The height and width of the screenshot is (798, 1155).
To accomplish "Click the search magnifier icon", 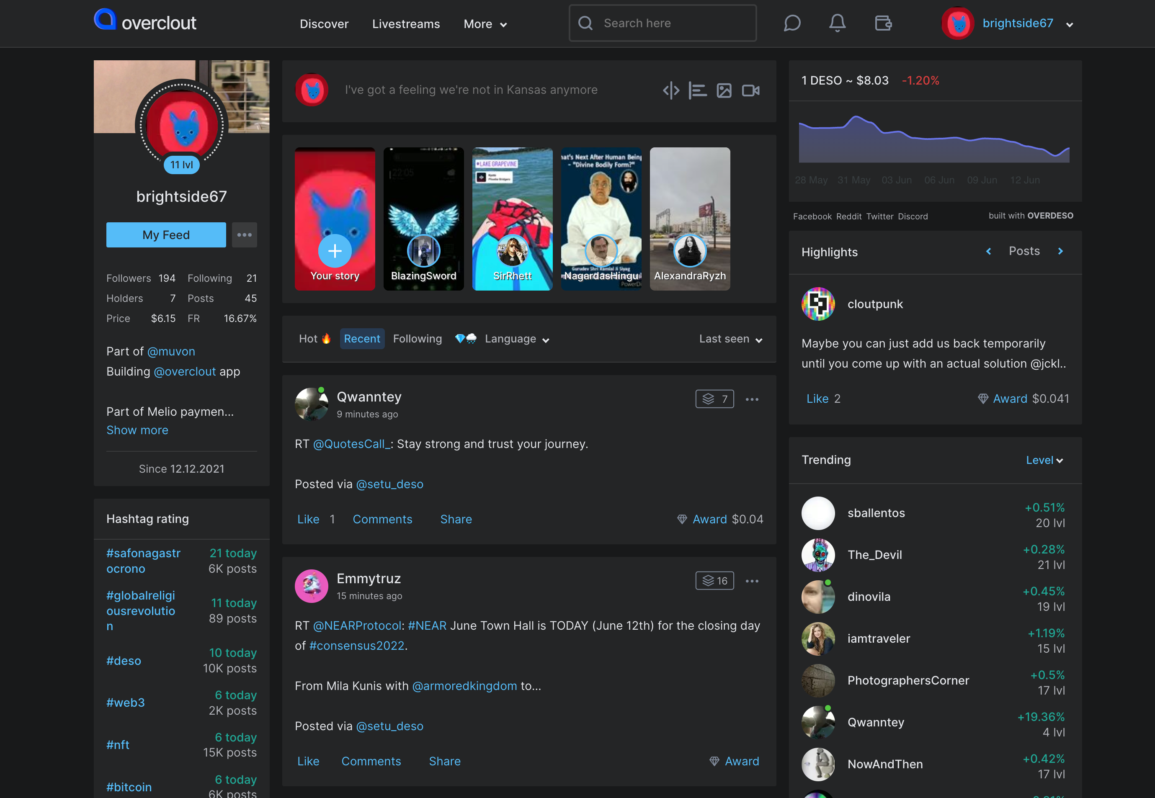I will [x=585, y=23].
